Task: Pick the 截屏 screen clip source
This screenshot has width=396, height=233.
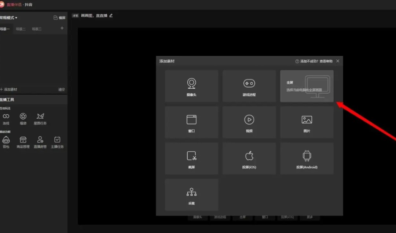Action: tap(191, 158)
